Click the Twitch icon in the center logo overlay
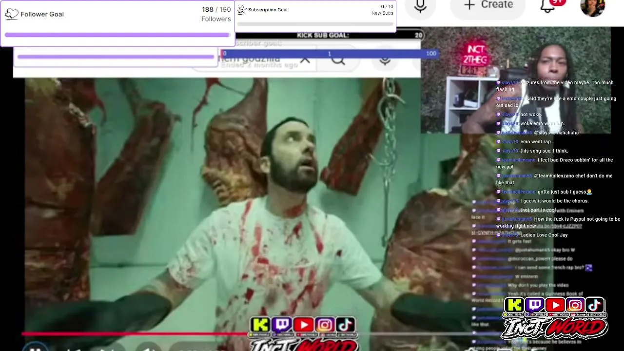 (x=282, y=325)
